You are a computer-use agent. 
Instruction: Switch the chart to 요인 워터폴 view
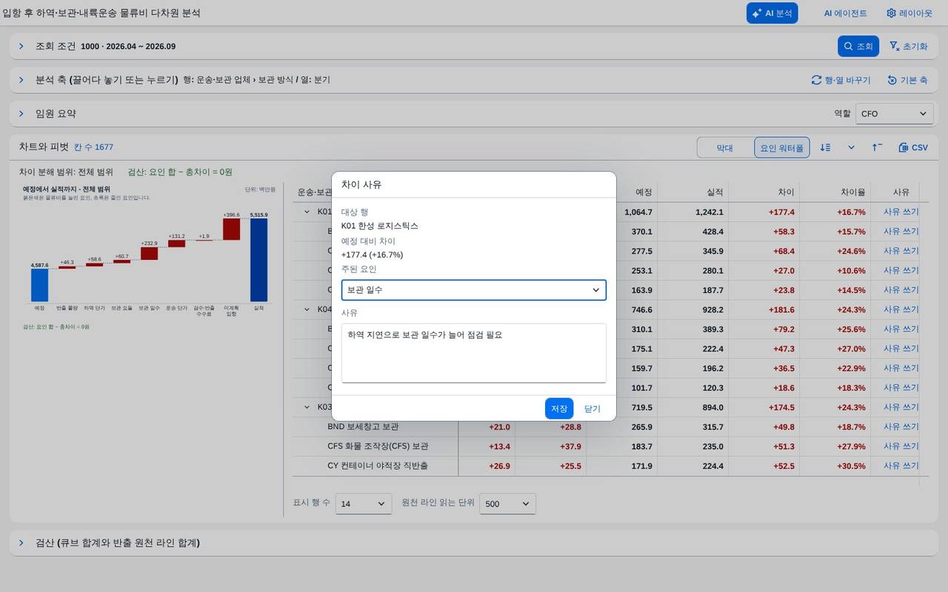coord(782,147)
